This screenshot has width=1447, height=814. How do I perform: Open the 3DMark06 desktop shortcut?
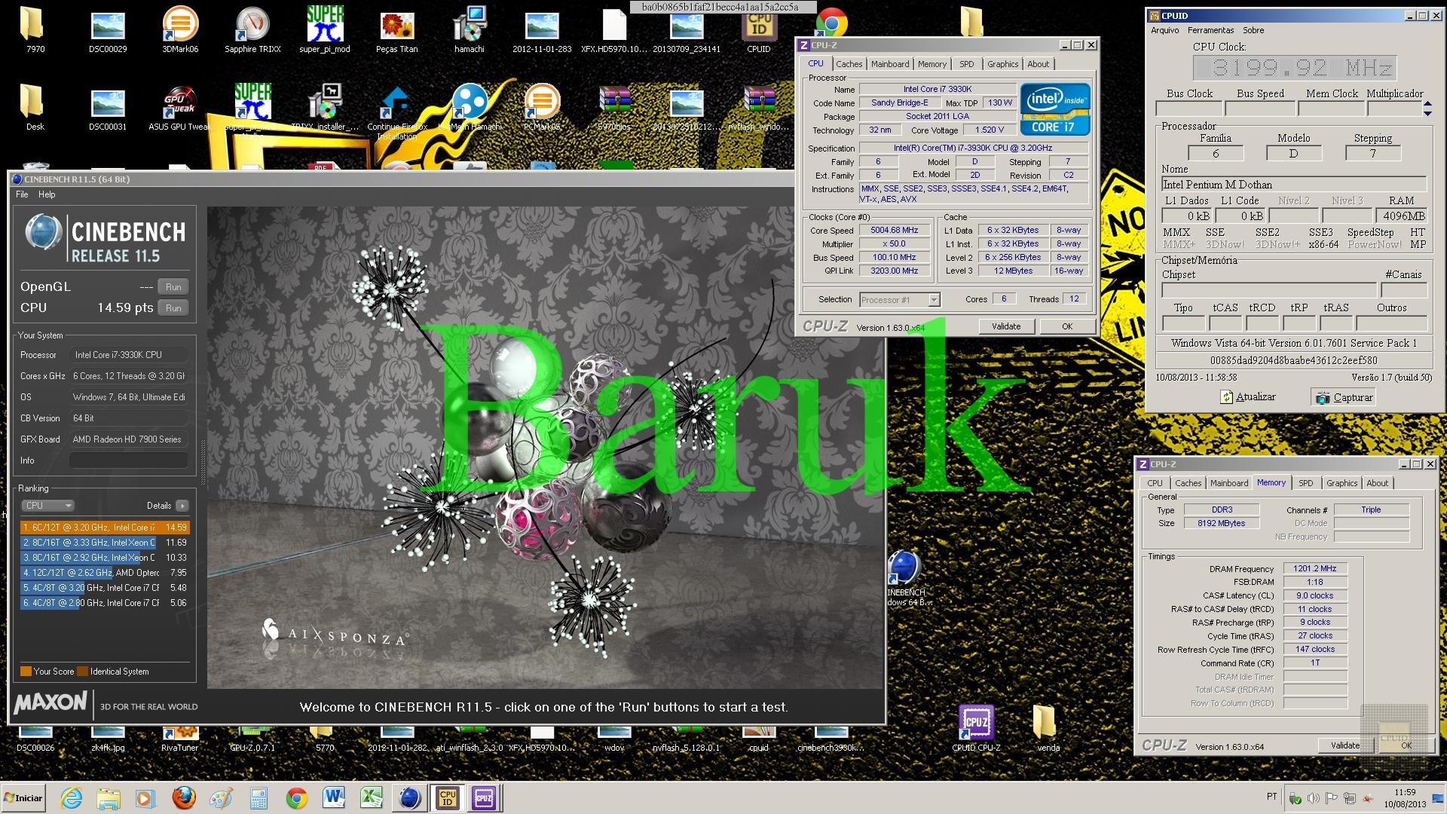180,30
